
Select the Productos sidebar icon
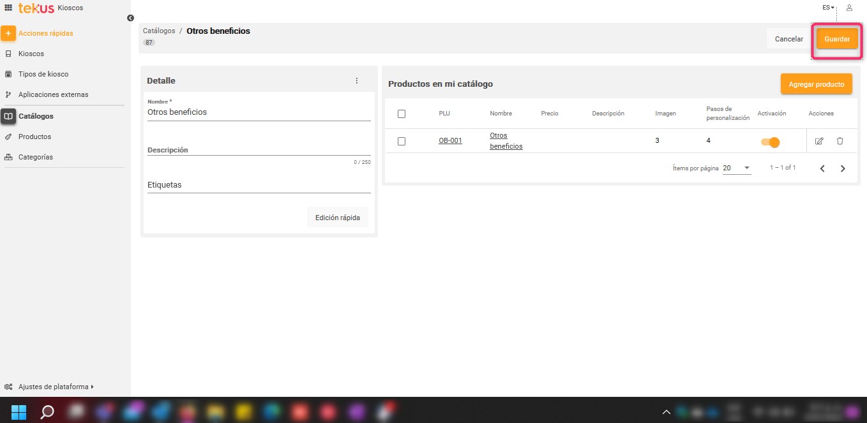[8, 137]
